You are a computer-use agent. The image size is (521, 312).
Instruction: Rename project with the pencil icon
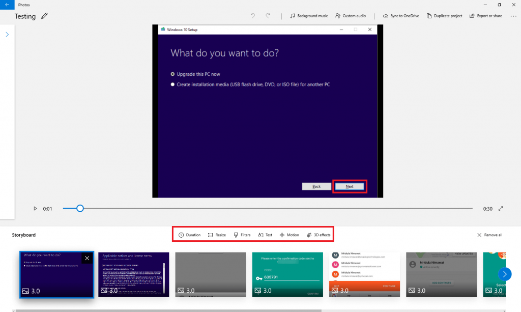pyautogui.click(x=44, y=16)
